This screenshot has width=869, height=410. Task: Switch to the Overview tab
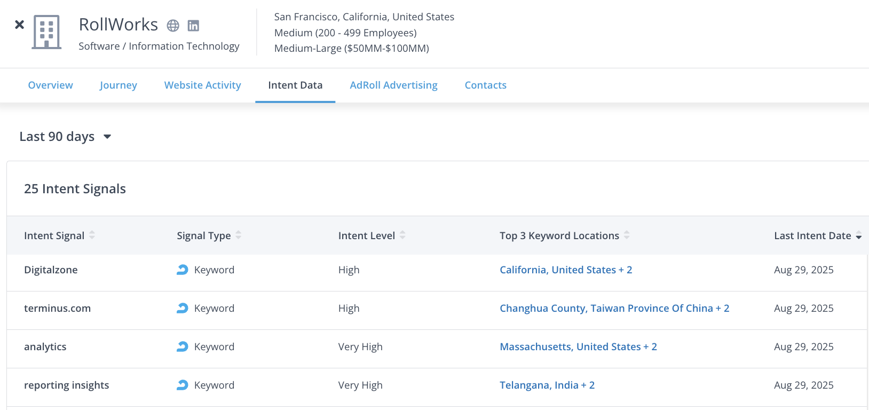point(50,85)
